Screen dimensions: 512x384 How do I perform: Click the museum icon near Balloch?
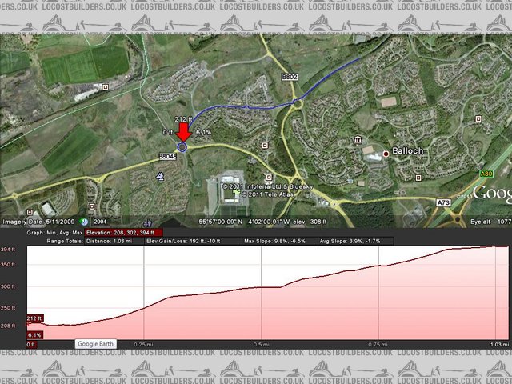(356, 141)
